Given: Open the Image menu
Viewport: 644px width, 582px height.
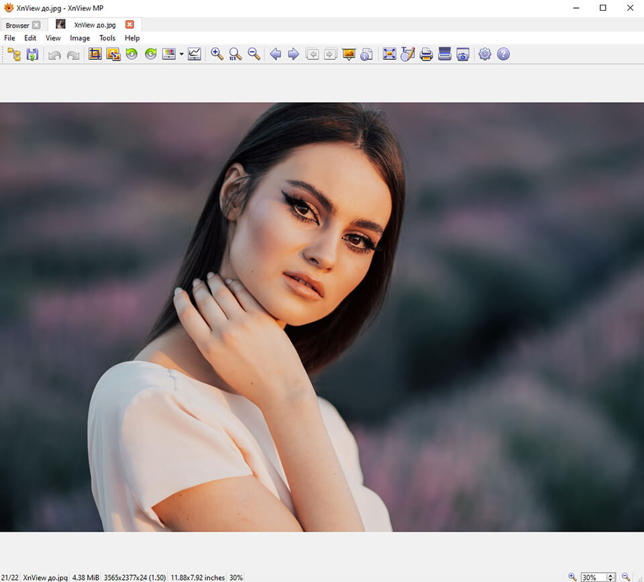Looking at the screenshot, I should click(x=80, y=38).
